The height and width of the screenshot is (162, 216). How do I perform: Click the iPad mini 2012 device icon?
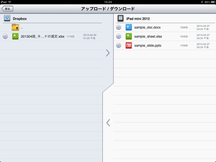[x=120, y=18]
